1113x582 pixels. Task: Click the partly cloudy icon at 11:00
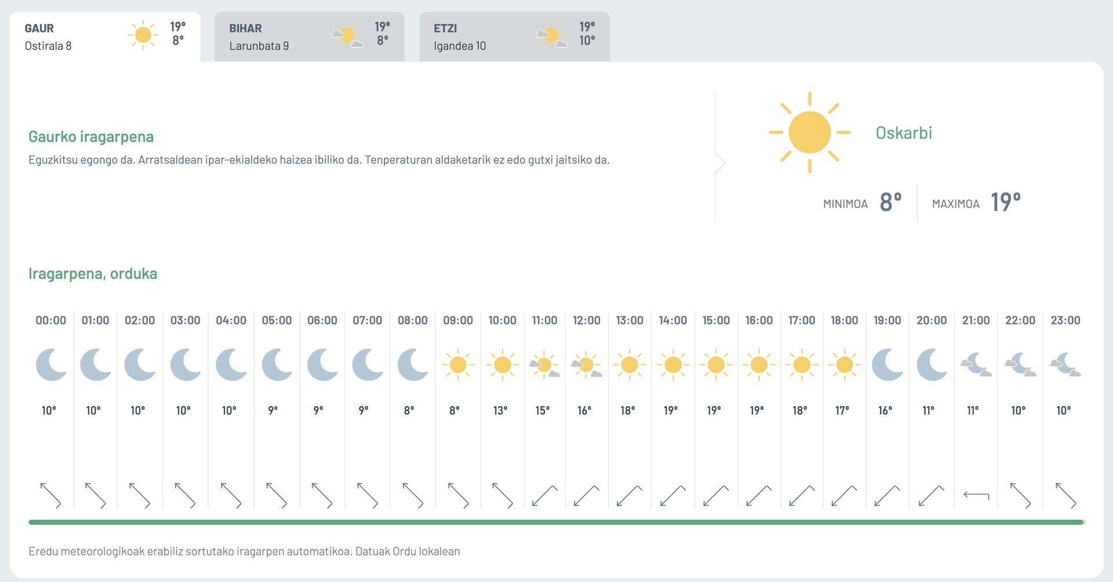tap(544, 365)
